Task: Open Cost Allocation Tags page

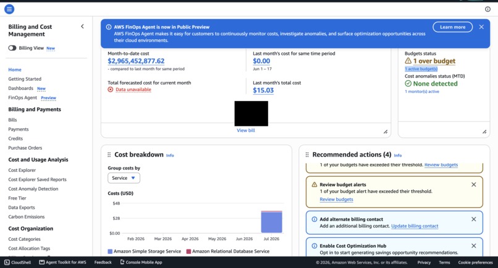Action: click(x=29, y=248)
